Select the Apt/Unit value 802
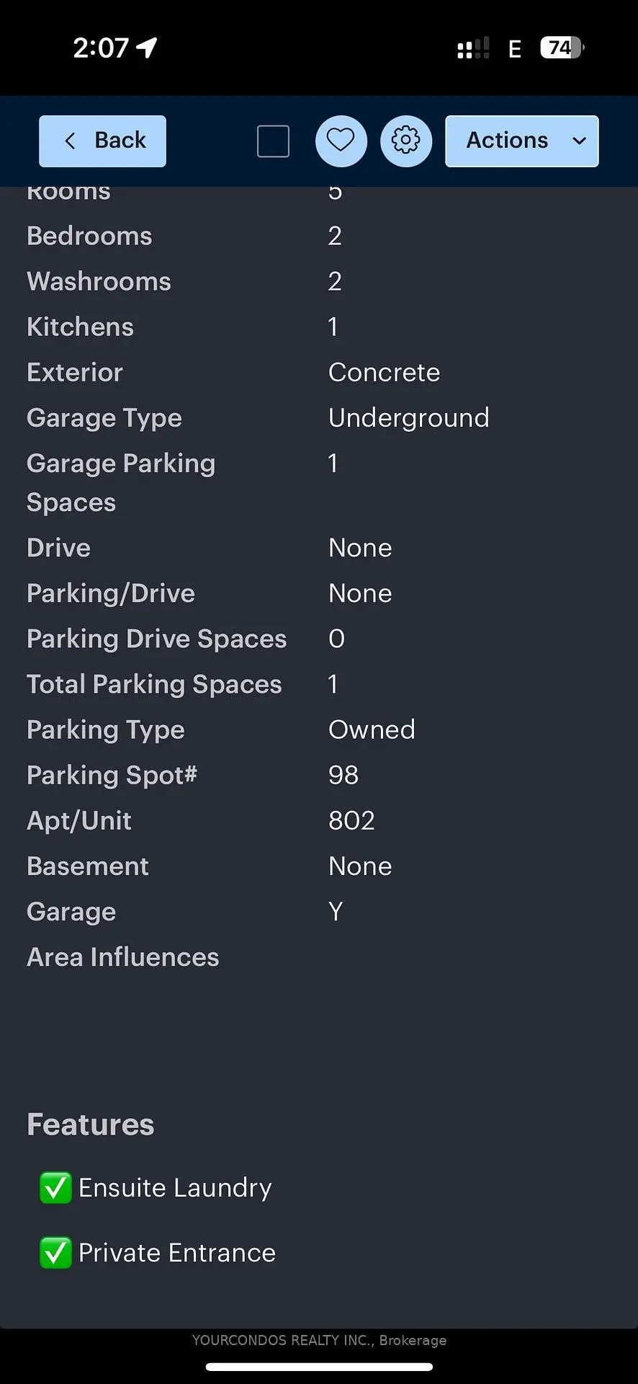The height and width of the screenshot is (1384, 638). [351, 820]
